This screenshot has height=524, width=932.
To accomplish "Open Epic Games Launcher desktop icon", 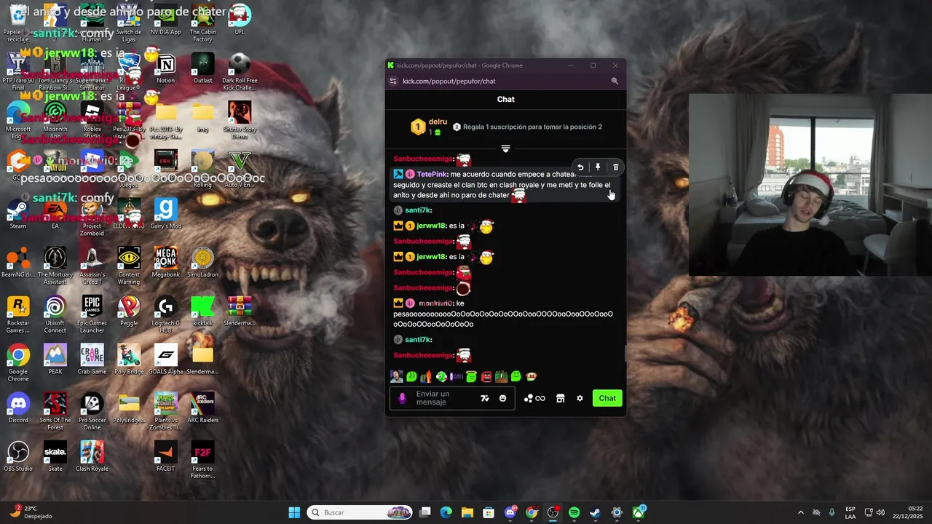I will tap(92, 314).
